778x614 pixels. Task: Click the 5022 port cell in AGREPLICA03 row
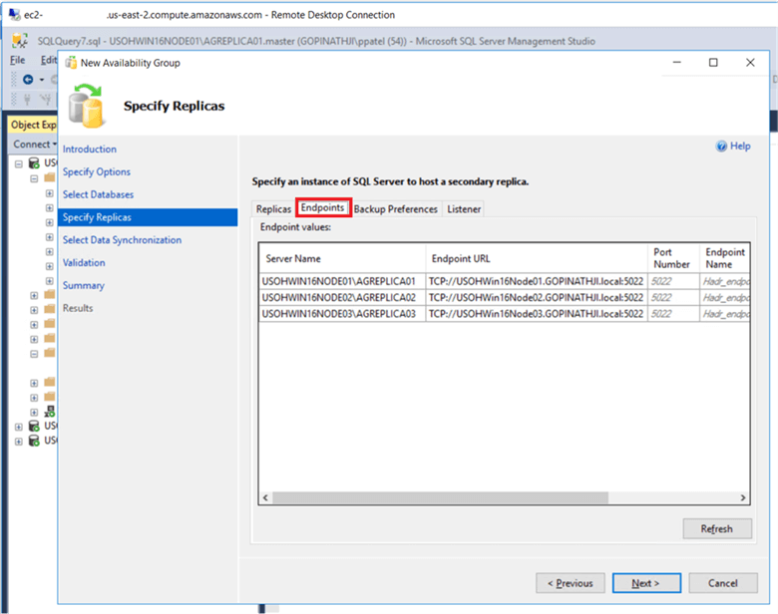673,314
